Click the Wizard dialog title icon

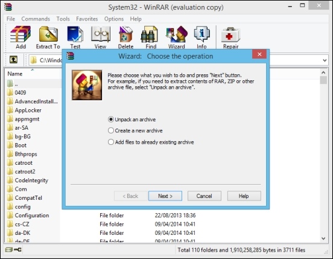(x=71, y=56)
